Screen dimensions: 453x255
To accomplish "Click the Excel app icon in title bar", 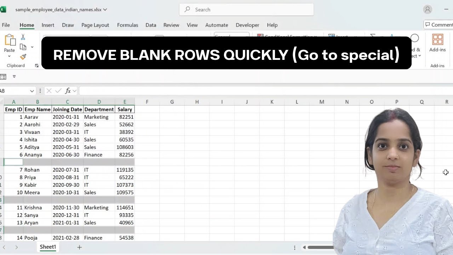I will 3,10.
